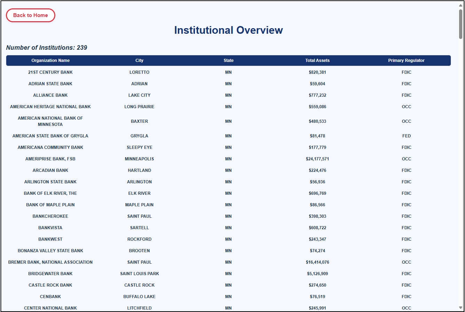This screenshot has height=312, width=465.
Task: Select CENBANK
Action: click(x=50, y=297)
